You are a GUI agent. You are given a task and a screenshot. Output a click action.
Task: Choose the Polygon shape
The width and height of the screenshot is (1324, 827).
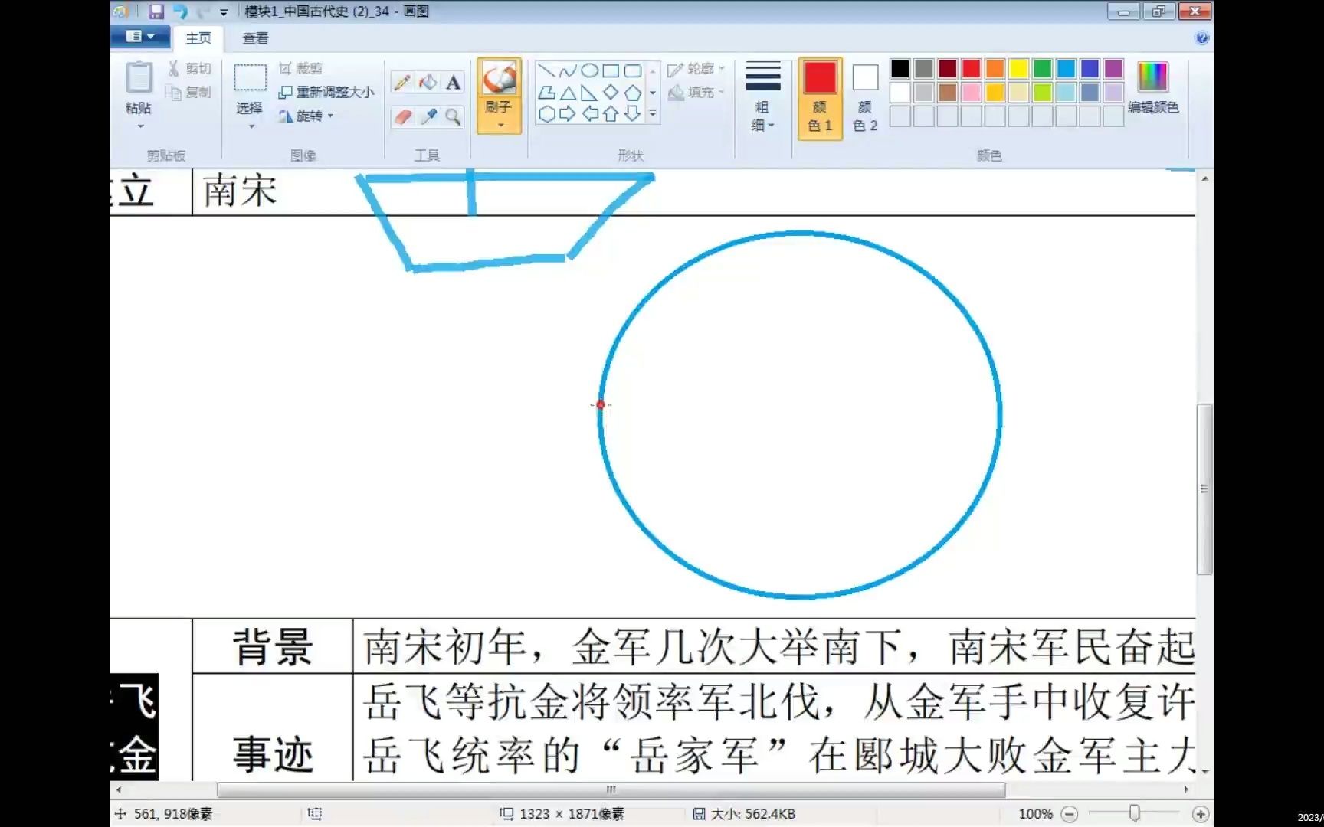coord(546,93)
